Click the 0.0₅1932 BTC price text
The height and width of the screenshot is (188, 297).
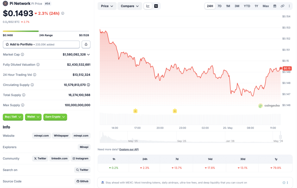[11, 22]
